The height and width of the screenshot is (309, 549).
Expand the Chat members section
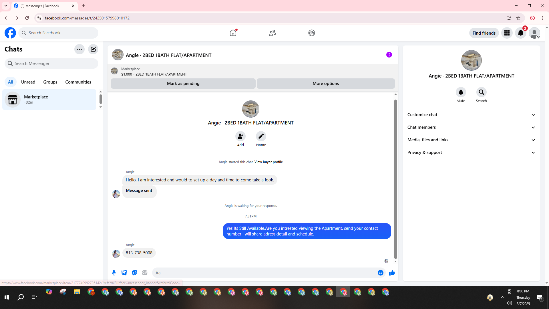(x=472, y=127)
